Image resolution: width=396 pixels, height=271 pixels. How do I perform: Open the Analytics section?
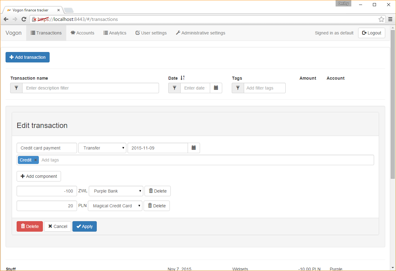coord(115,33)
